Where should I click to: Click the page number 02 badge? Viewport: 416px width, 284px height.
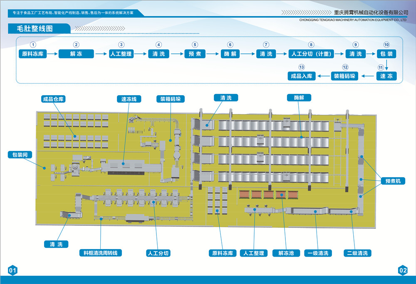[403, 270]
